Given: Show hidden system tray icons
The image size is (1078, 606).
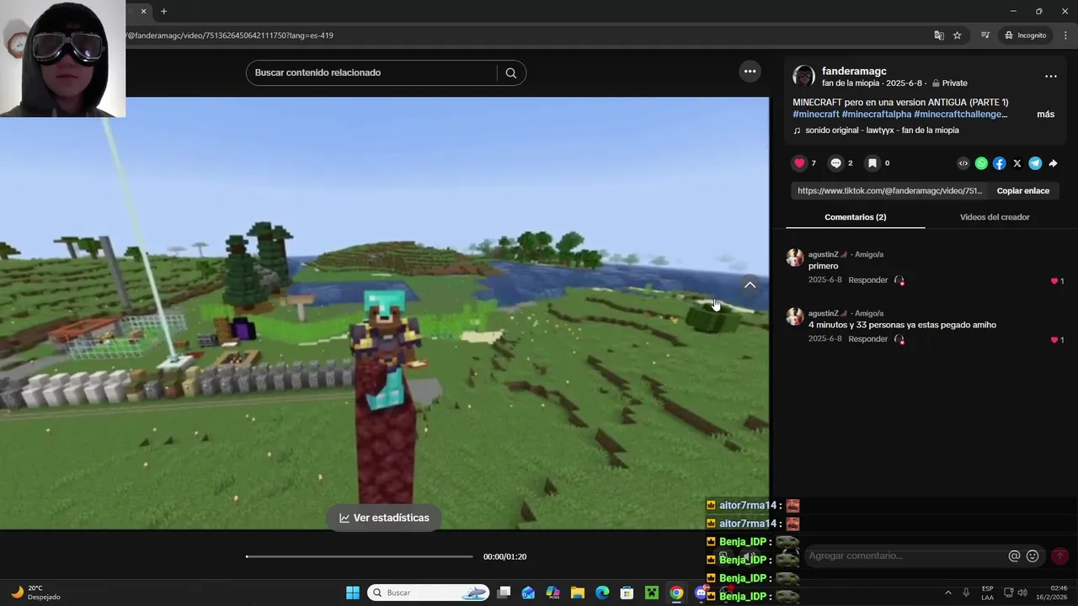Looking at the screenshot, I should 947,593.
